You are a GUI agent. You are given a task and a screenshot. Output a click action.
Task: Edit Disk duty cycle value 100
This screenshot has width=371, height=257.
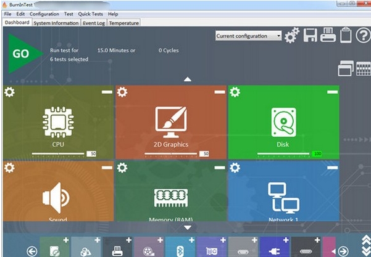coord(317,154)
